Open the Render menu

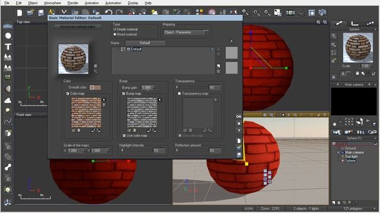point(72,3)
